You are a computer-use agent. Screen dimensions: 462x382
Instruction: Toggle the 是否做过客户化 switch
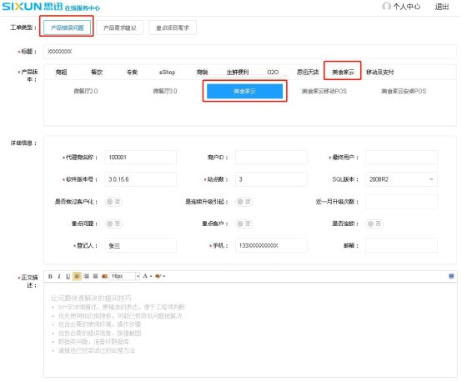113,202
